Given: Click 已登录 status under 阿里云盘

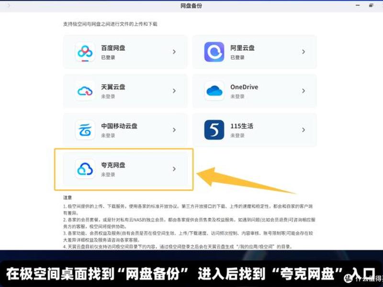Looking at the screenshot, I should [237, 57].
